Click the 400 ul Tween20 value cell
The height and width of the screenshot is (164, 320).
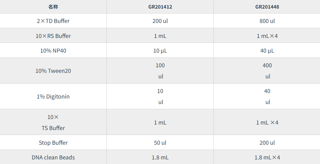coord(267,71)
